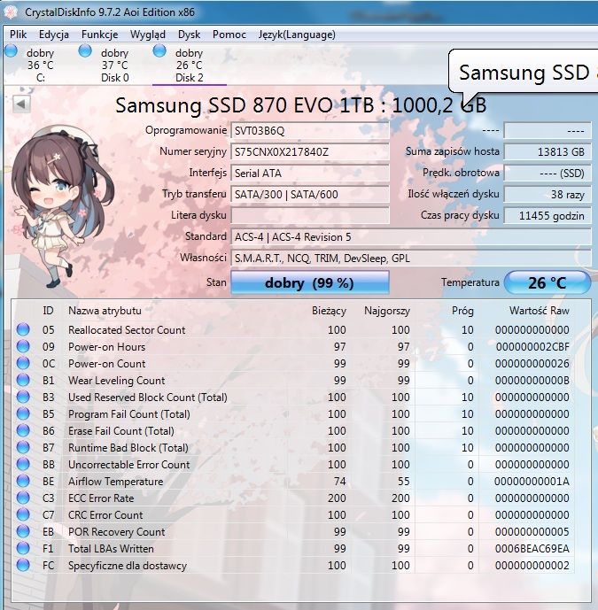Viewport: 598px width, 610px height.
Task: Click the Własności features field
Action: pos(411,259)
